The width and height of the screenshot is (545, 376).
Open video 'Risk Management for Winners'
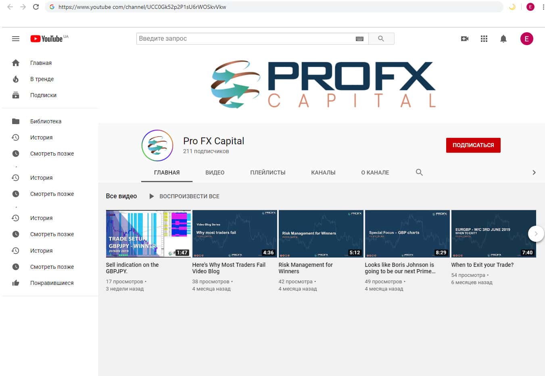coord(305,268)
